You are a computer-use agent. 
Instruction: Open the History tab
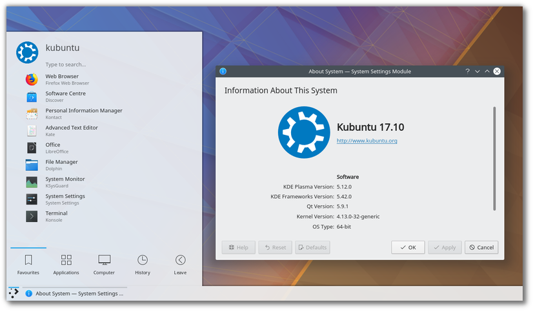[x=143, y=264]
